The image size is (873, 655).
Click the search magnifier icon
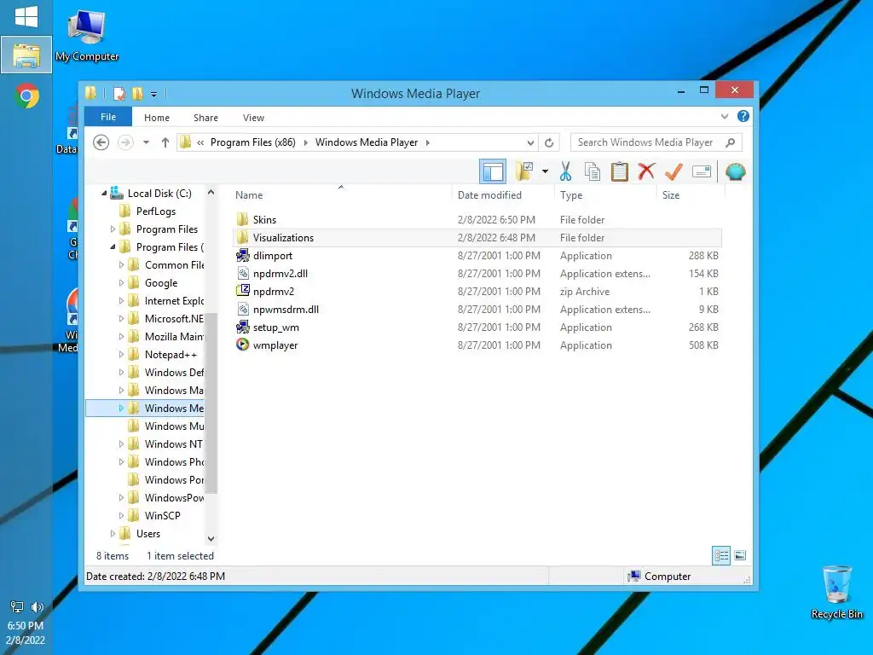[x=731, y=142]
